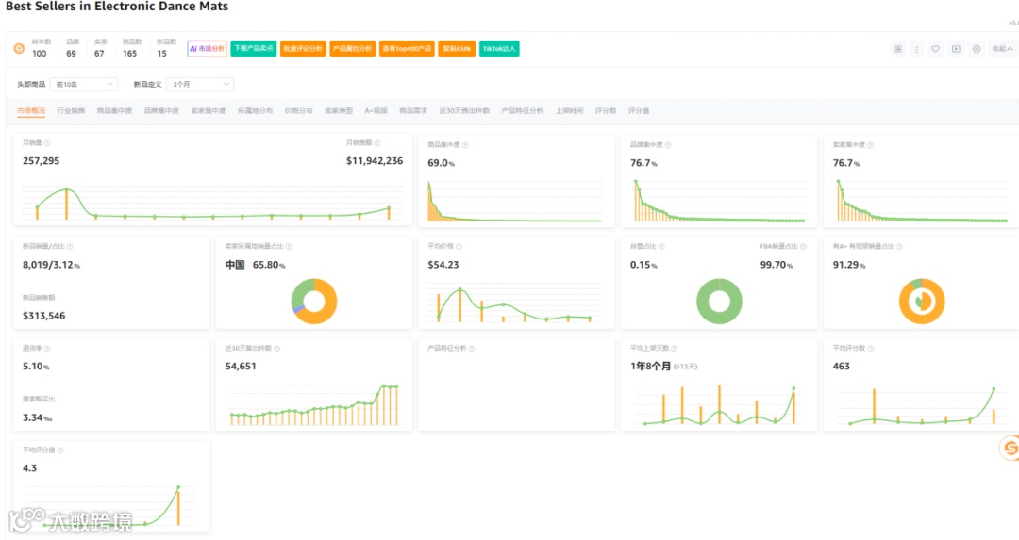Click the green 下载产品卖点 button
Screen dimensions: 1019x540
254,49
